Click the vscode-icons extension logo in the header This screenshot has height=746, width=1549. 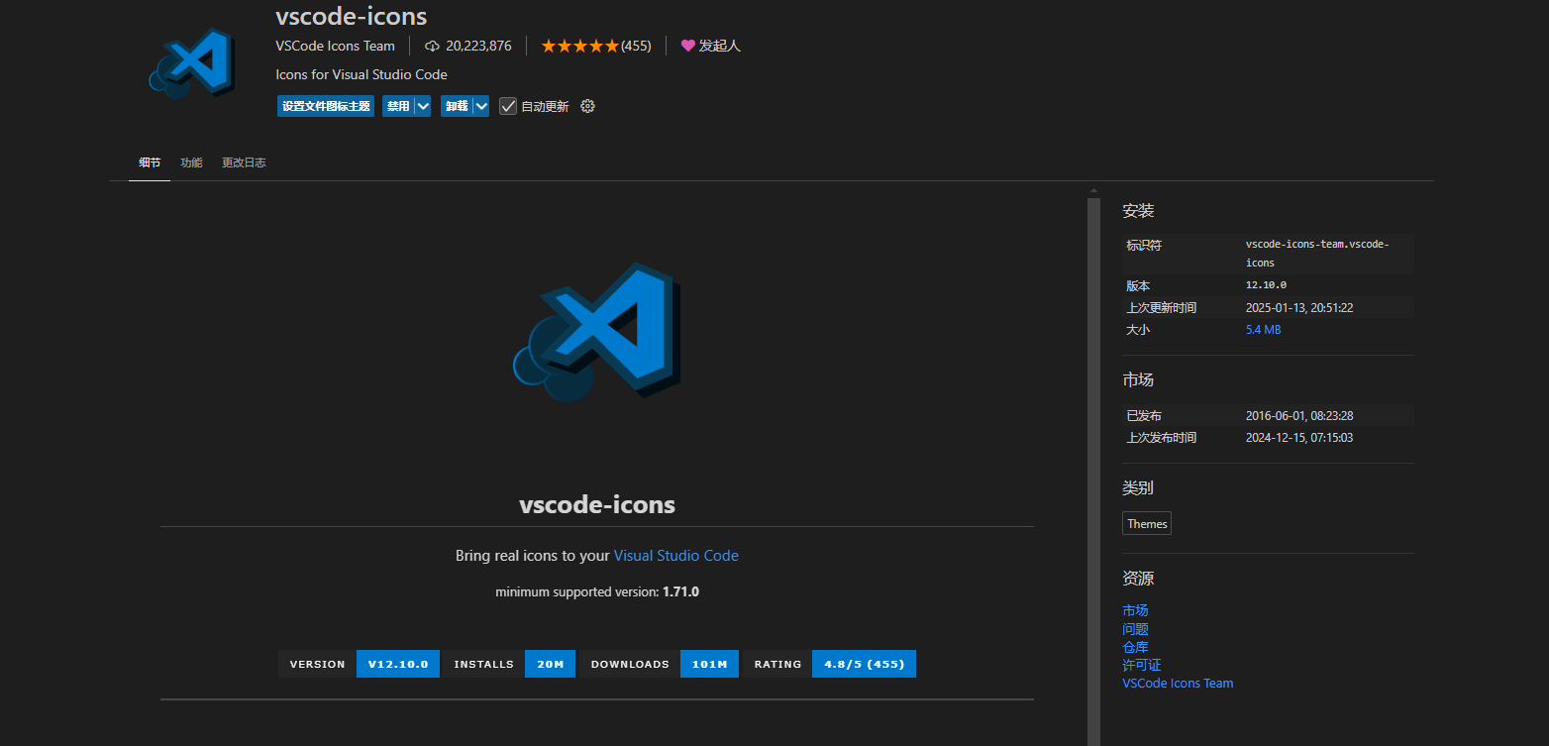[192, 63]
